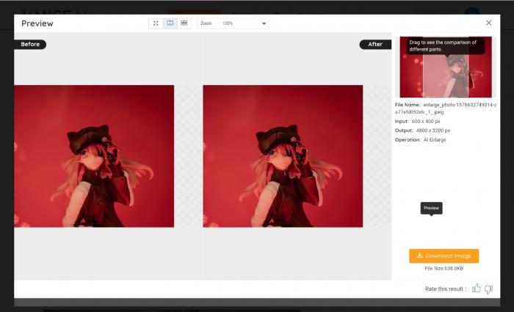This screenshot has width=514, height=312.
Task: Give the result a thumbs down
Action: pyautogui.click(x=488, y=289)
